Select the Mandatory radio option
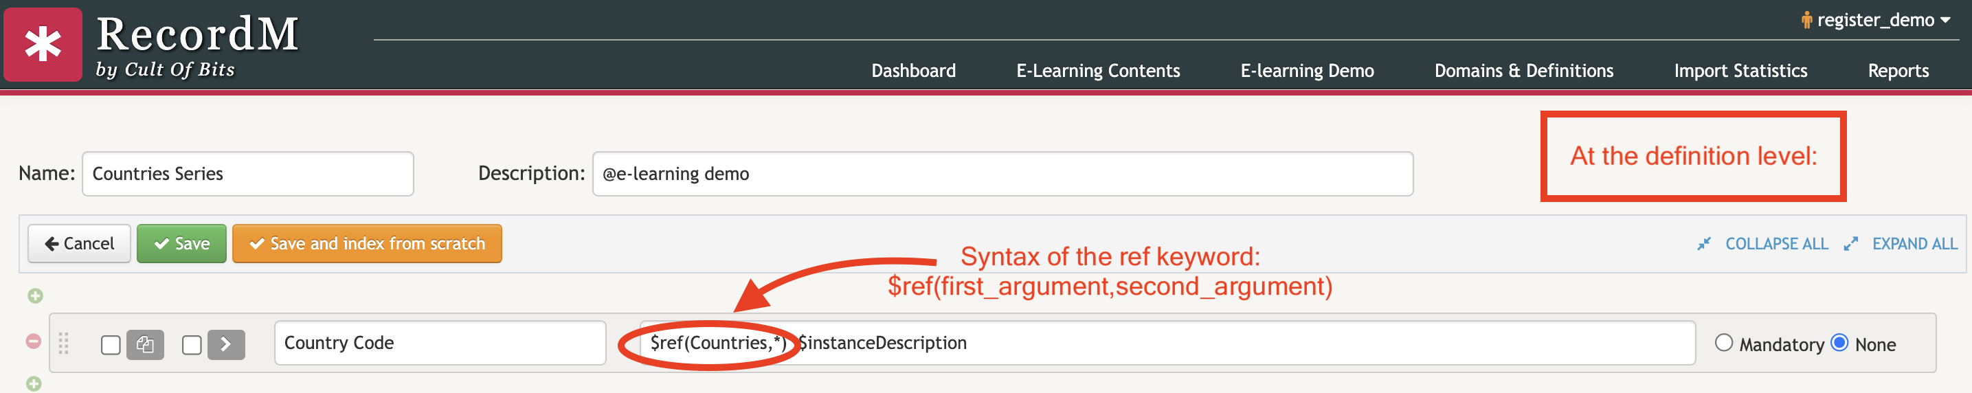 pos(1724,342)
